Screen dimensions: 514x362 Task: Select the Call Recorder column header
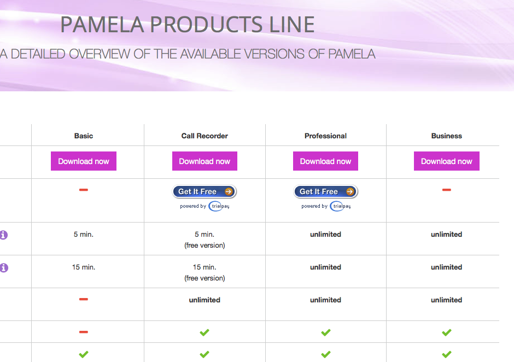[205, 136]
